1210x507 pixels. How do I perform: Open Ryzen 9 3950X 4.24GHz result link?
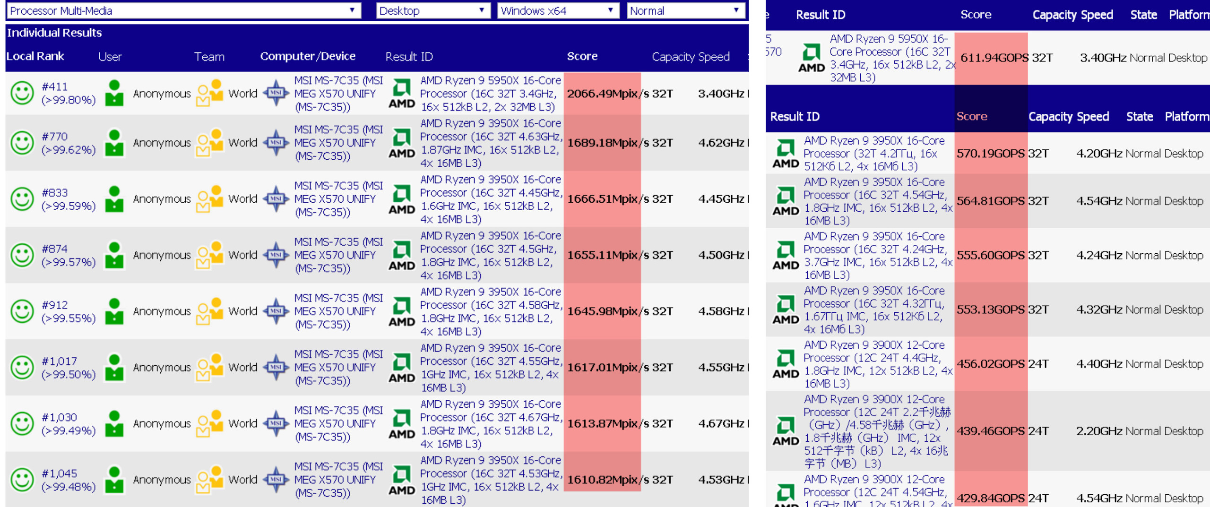tap(878, 256)
